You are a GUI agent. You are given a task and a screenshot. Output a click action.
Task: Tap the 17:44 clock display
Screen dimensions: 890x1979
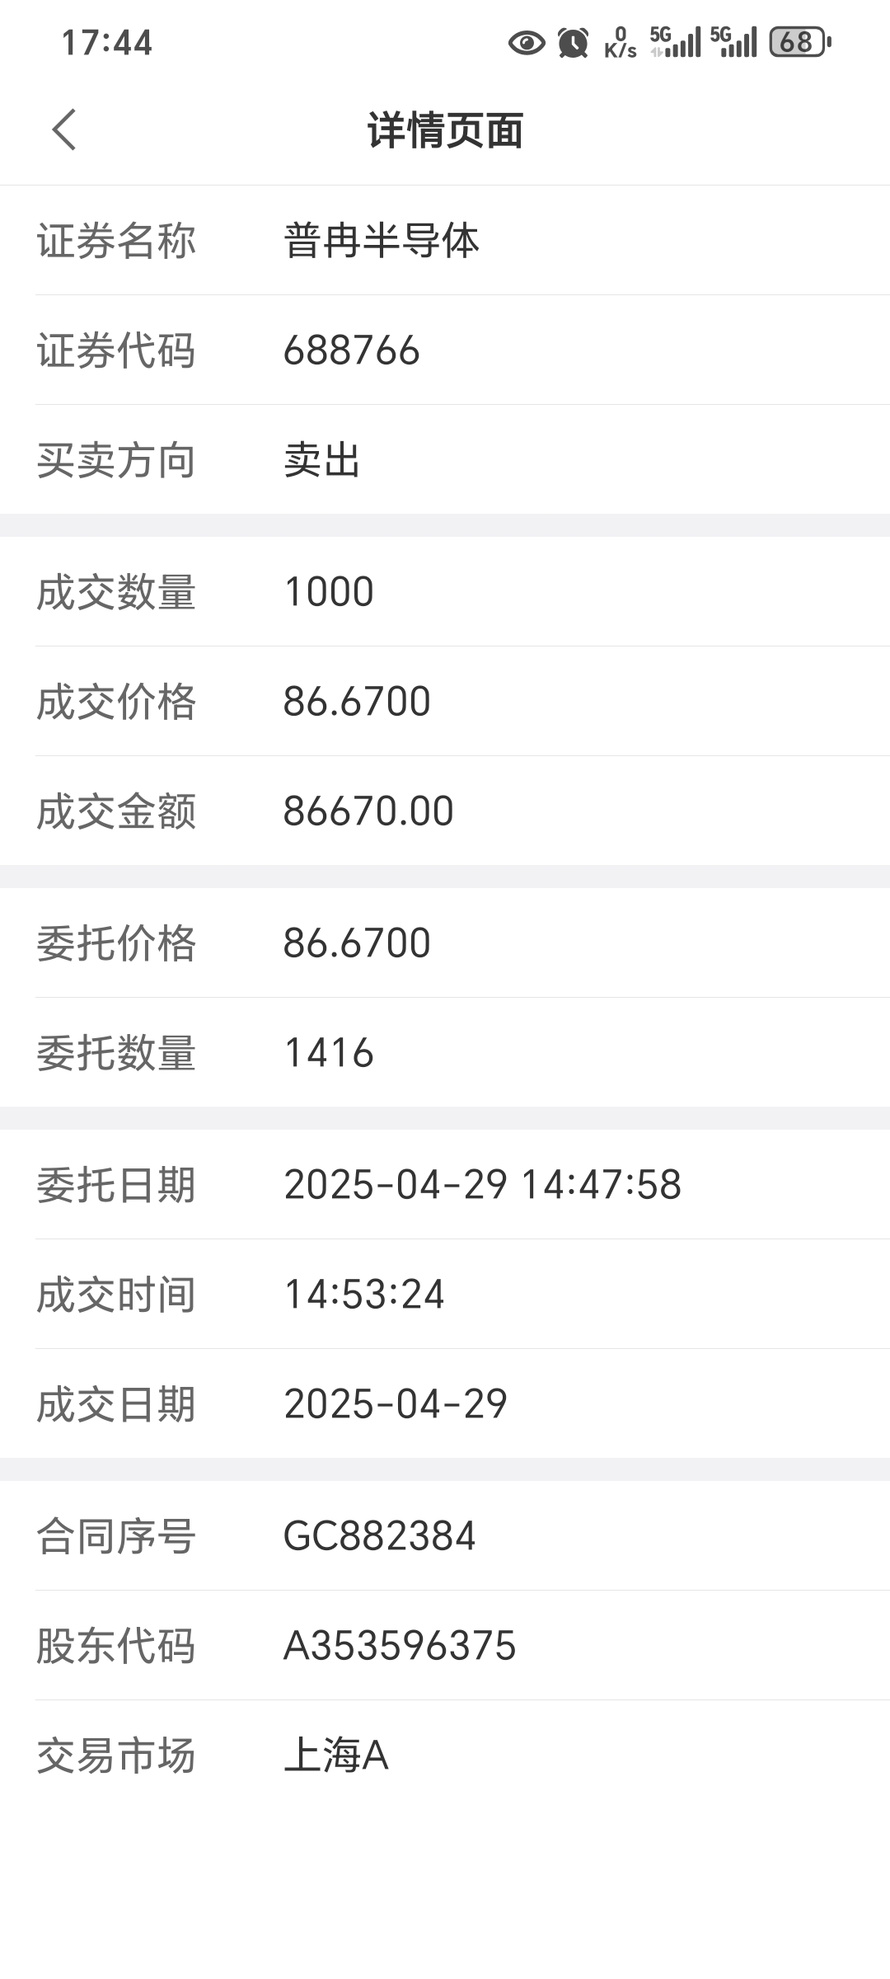click(107, 43)
